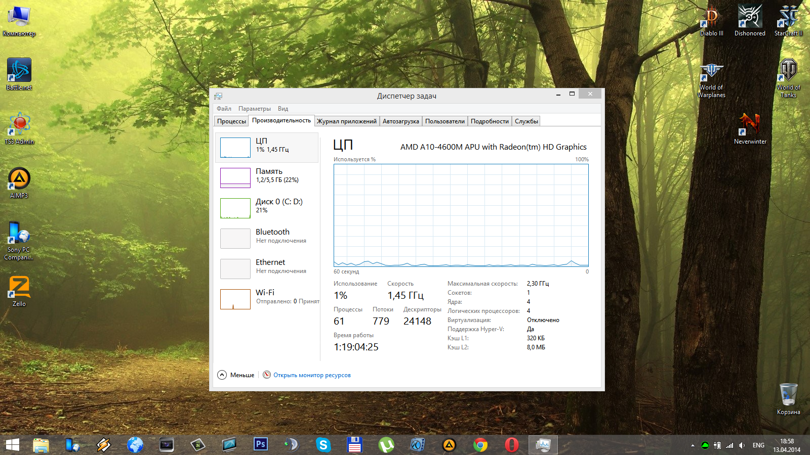Open the Автозагрузка tab

(400, 121)
